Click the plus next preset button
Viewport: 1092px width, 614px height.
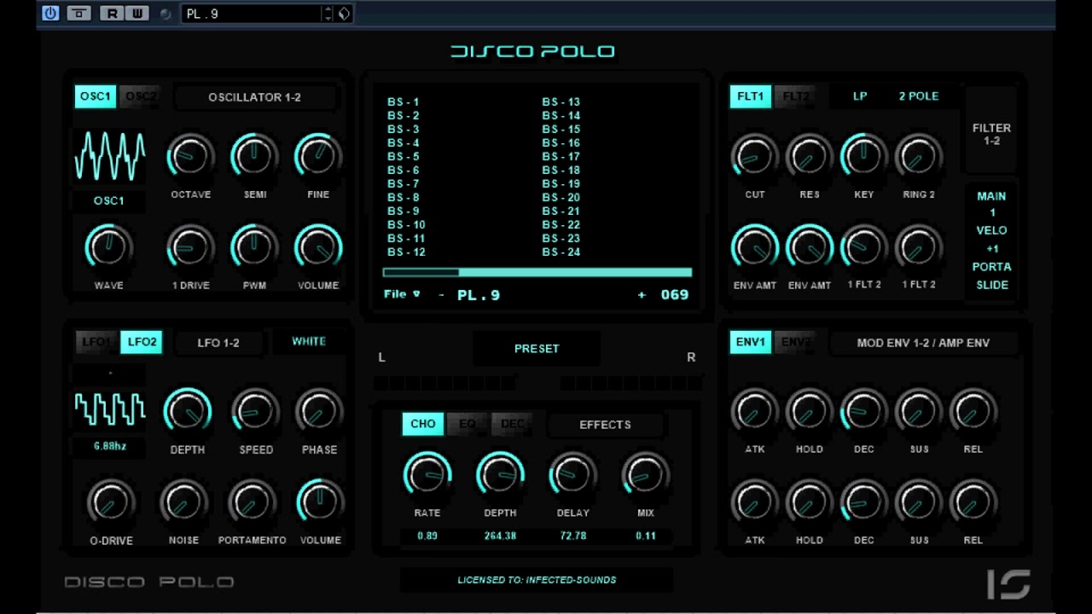642,295
